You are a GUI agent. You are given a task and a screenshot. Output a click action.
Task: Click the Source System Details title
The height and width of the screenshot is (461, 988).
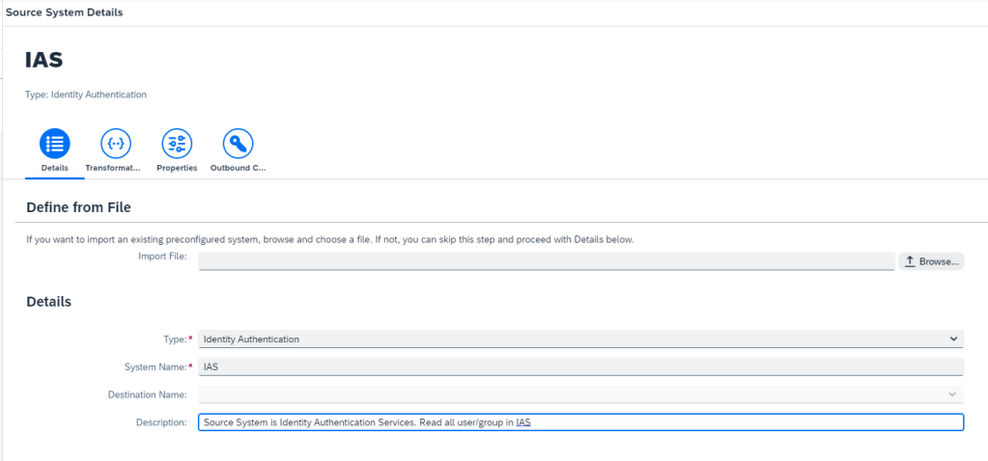click(64, 13)
